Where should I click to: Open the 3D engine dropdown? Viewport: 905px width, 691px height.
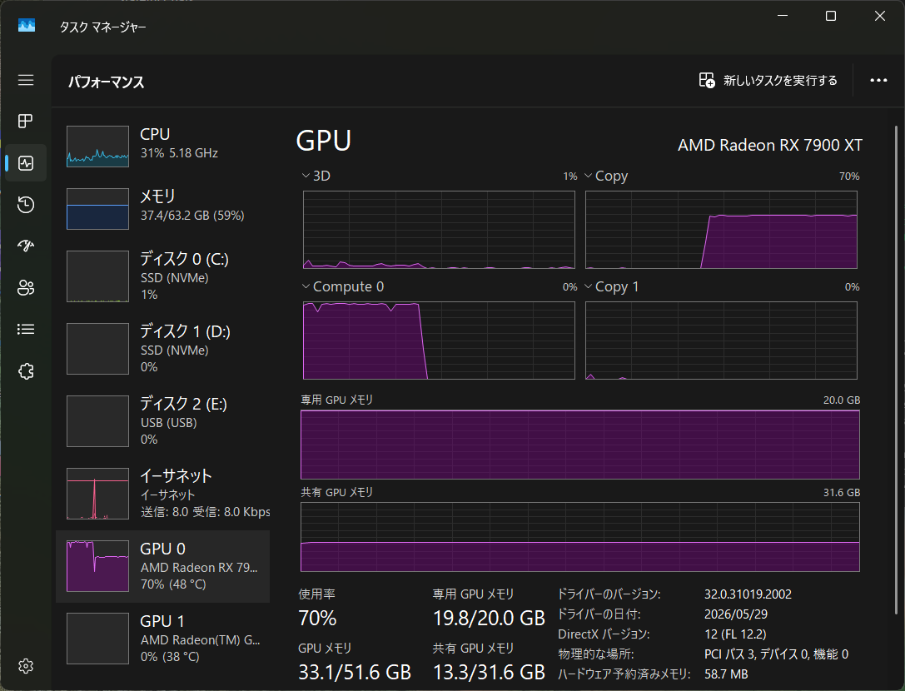(316, 176)
